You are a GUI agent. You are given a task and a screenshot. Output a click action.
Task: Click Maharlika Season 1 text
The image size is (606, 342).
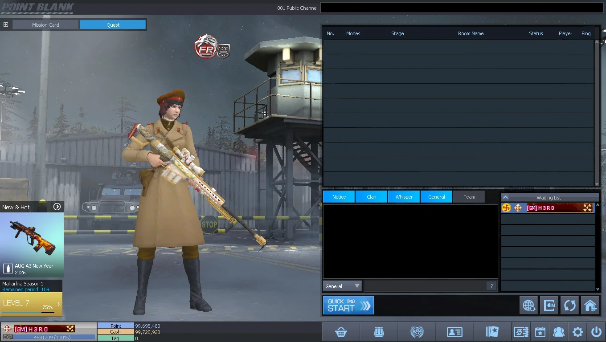[23, 284]
